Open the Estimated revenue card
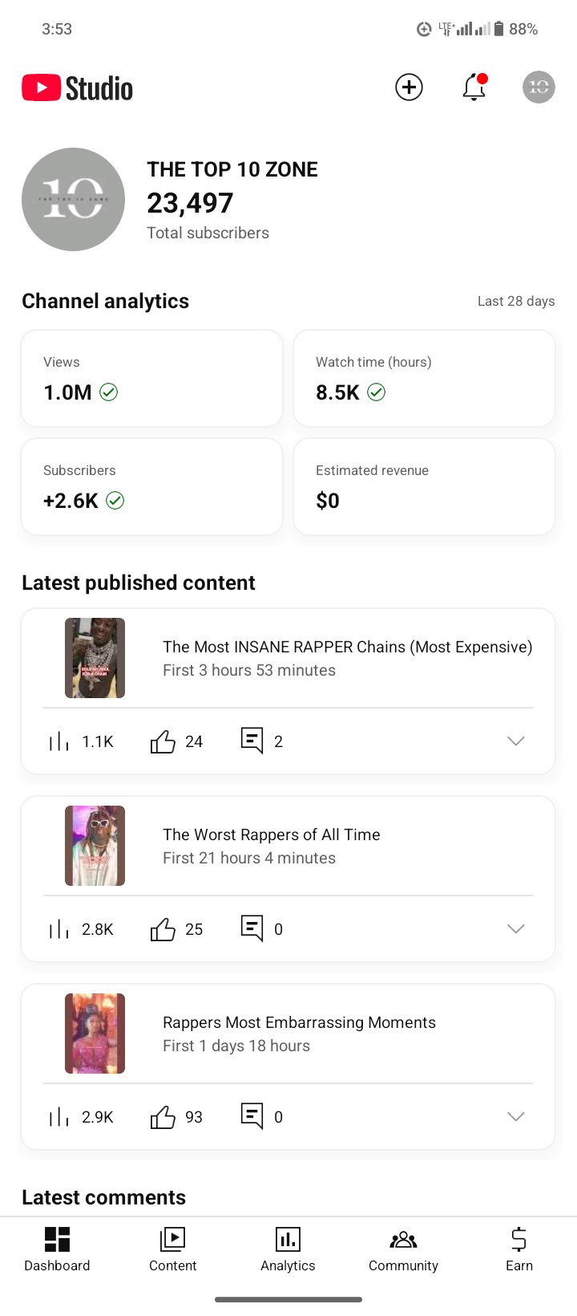This screenshot has height=1316, width=577. coord(424,486)
